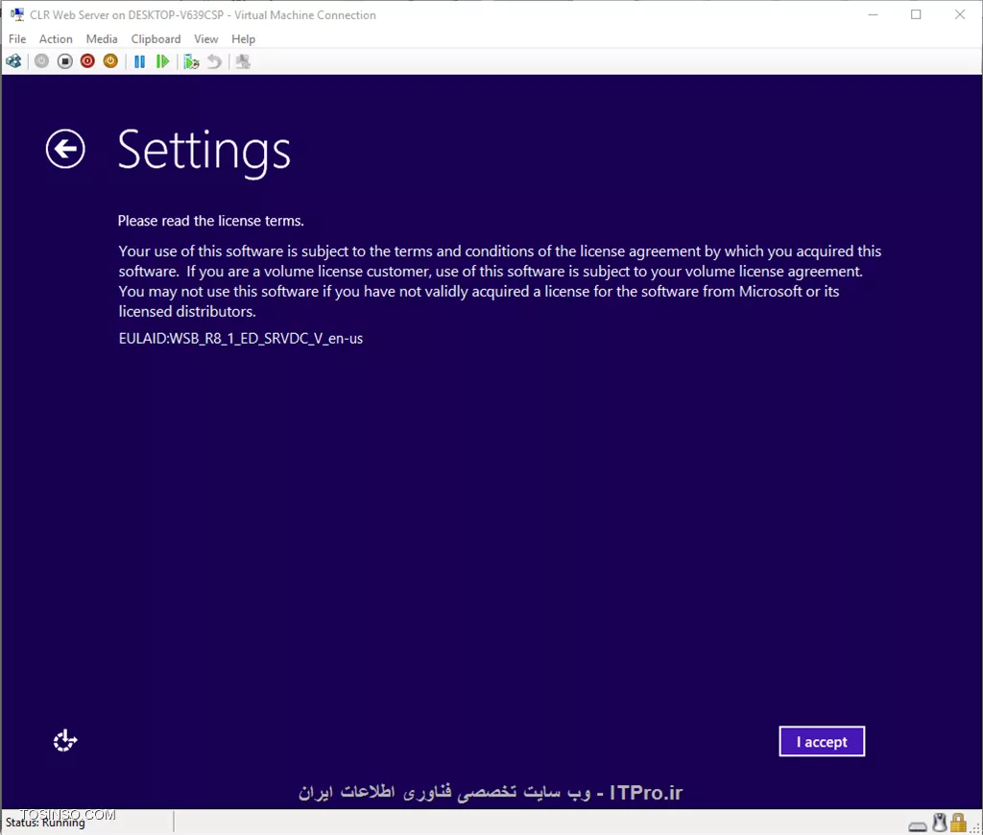983x835 pixels.
Task: Click the red Shut Down icon
Action: click(87, 61)
